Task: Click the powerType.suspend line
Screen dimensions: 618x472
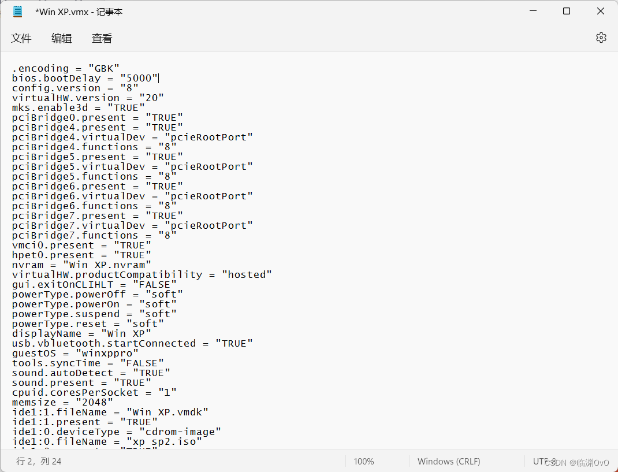Action: pyautogui.click(x=94, y=314)
